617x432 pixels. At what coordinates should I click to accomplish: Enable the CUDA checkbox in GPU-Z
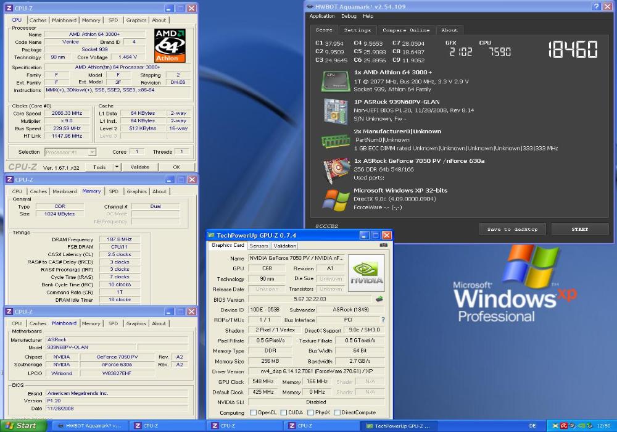(x=283, y=412)
